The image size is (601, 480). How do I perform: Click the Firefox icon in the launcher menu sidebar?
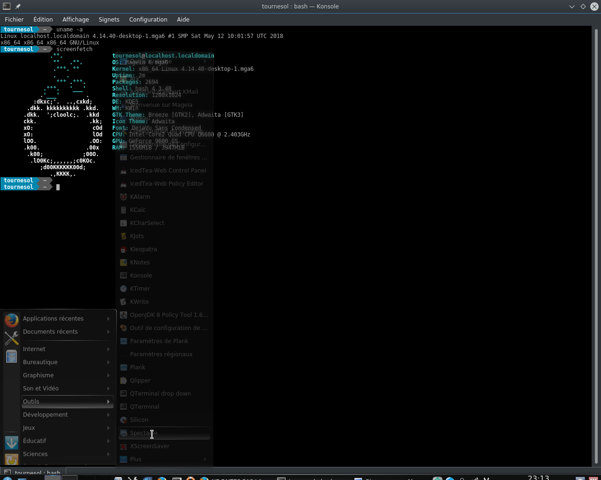pos(12,320)
